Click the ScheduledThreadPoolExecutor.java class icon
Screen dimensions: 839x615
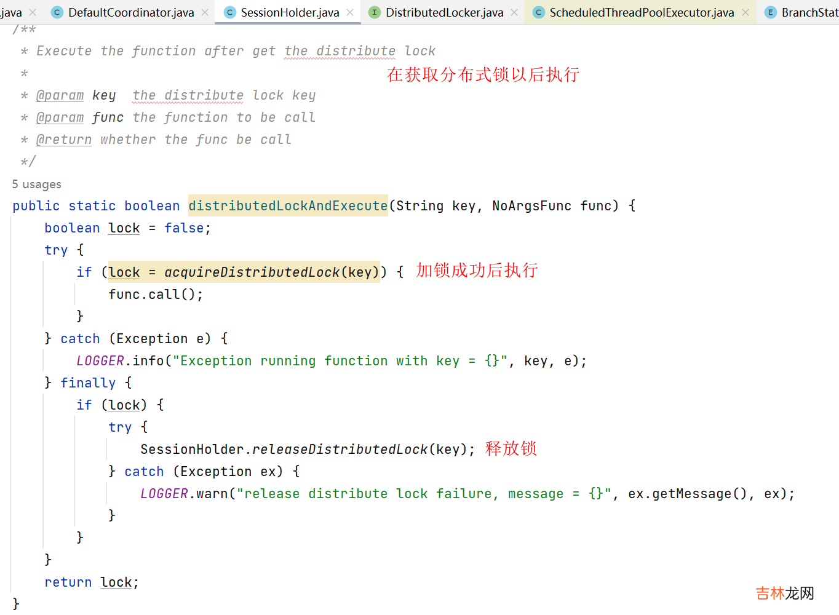[538, 12]
